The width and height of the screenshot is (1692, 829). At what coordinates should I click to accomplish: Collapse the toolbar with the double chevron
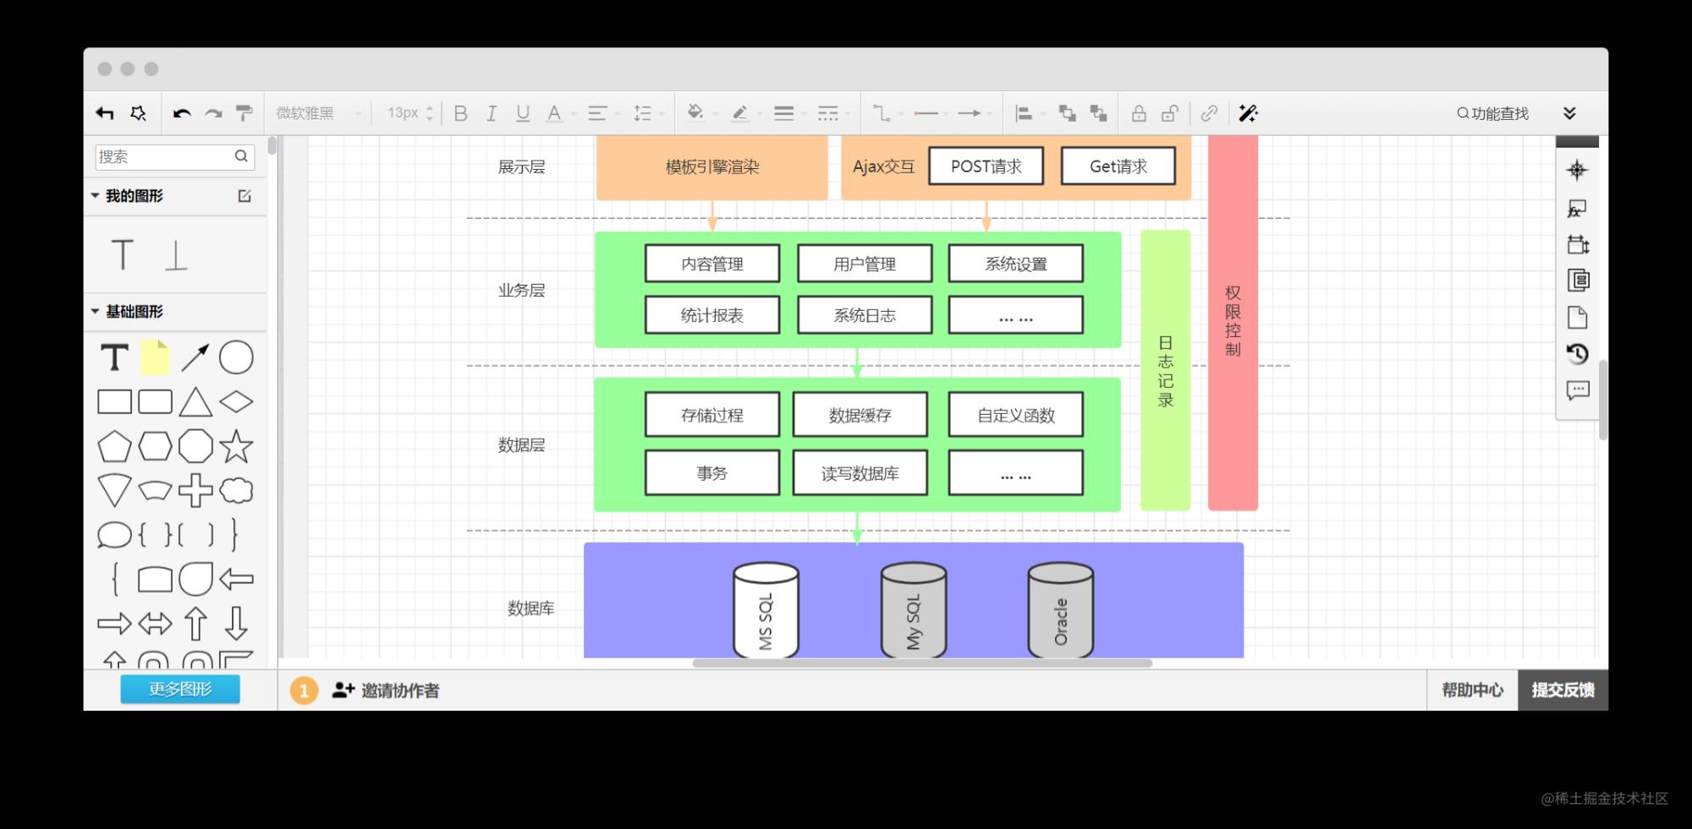click(x=1569, y=113)
